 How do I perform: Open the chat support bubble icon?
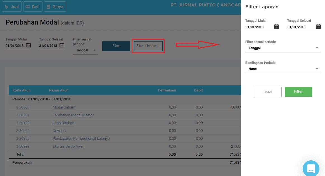coord(311,168)
